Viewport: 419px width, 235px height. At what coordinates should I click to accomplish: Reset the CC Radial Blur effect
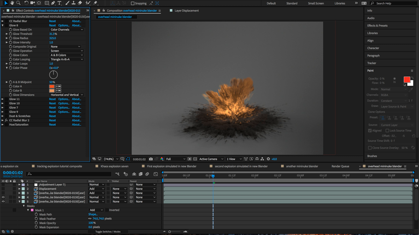click(52, 21)
